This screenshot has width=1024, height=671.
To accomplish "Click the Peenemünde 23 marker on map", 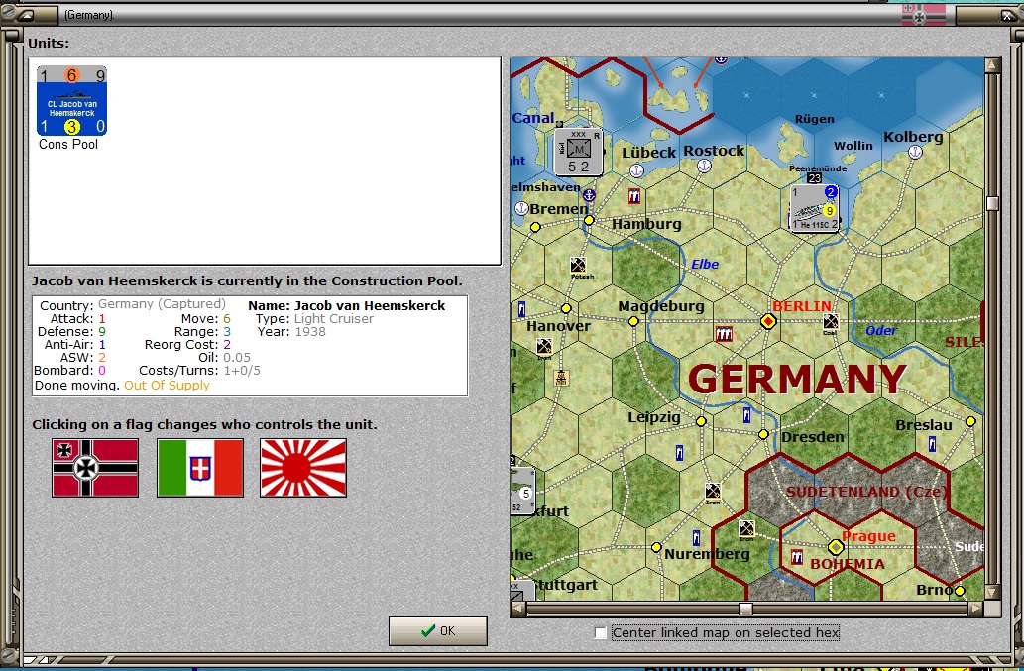I will point(814,177).
